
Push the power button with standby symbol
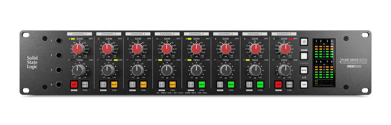tap(304, 42)
